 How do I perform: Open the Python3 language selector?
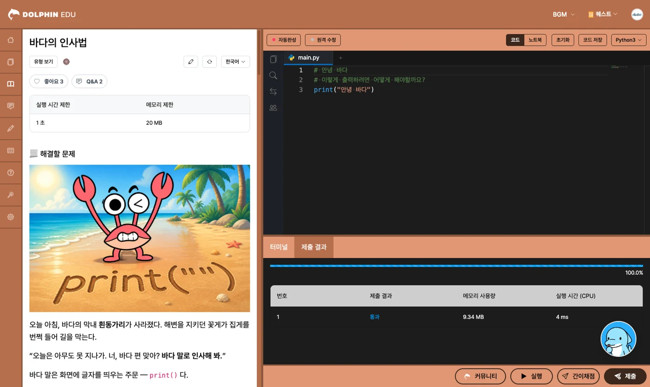pyautogui.click(x=629, y=40)
